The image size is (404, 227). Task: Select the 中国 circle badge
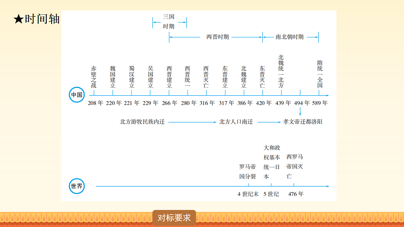click(x=77, y=95)
